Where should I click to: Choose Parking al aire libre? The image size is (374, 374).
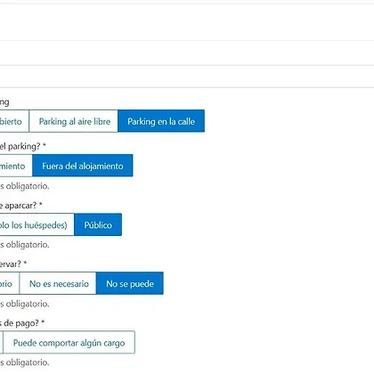(74, 121)
